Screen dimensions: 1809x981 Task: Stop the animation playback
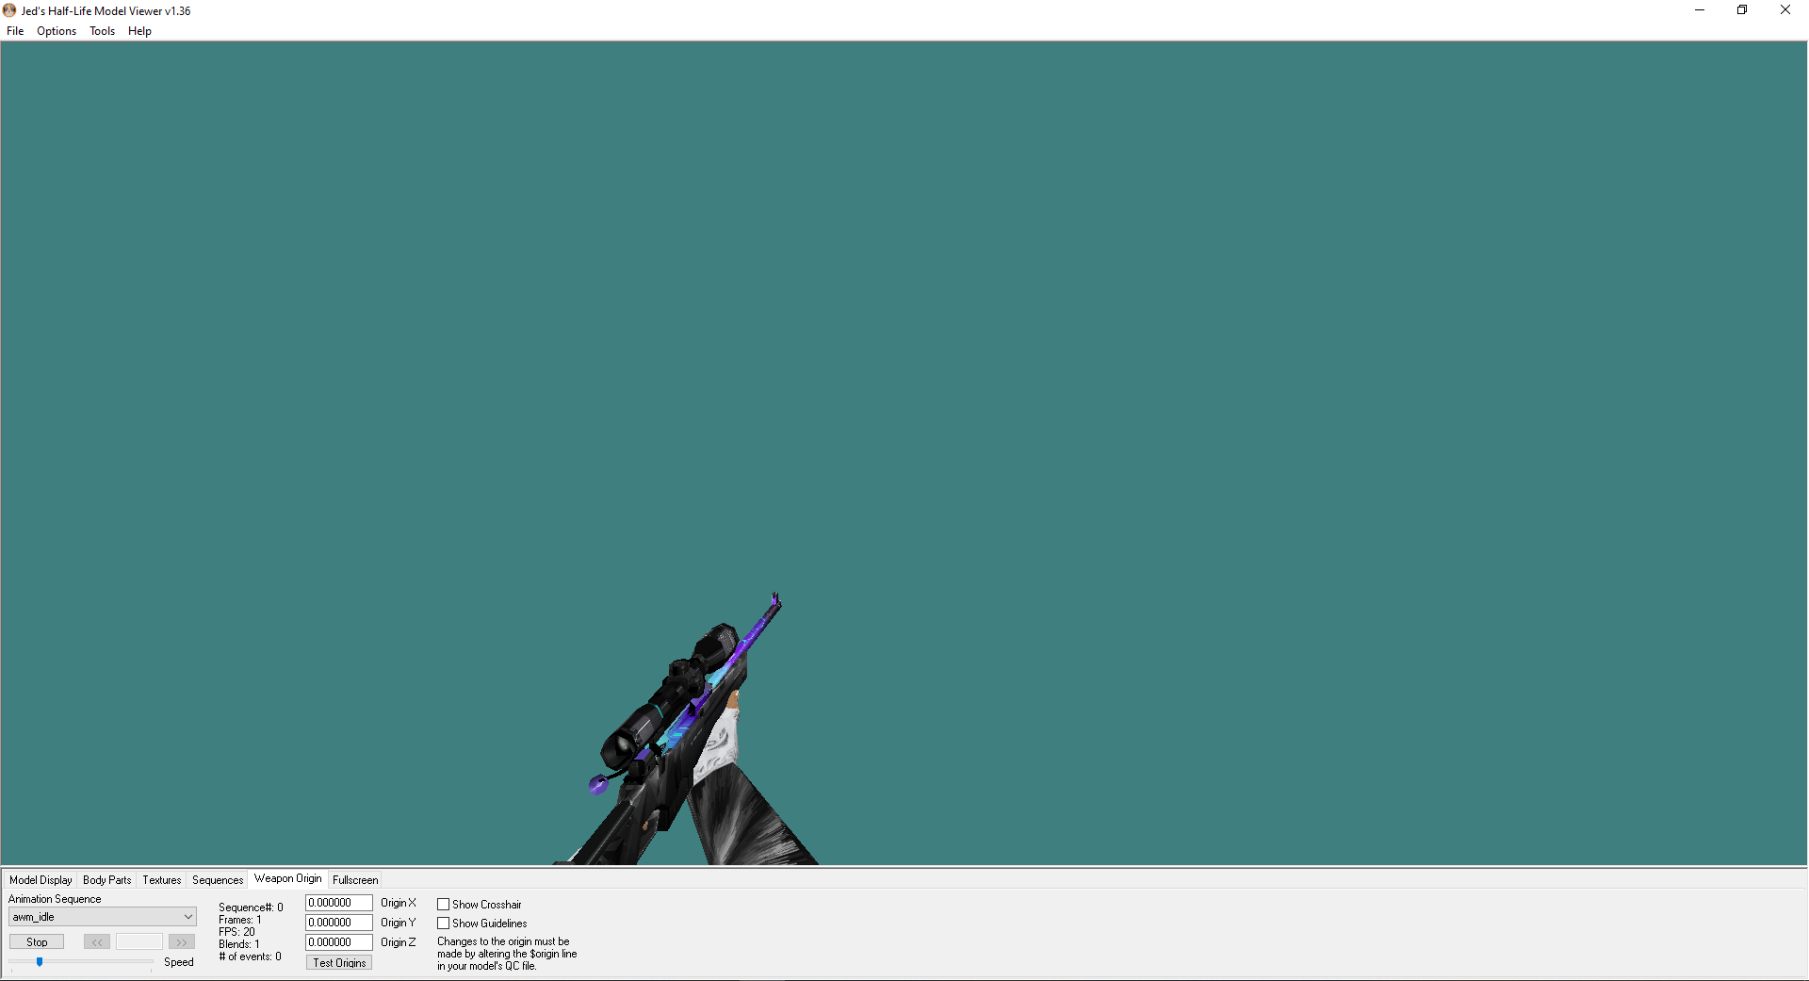(37, 941)
